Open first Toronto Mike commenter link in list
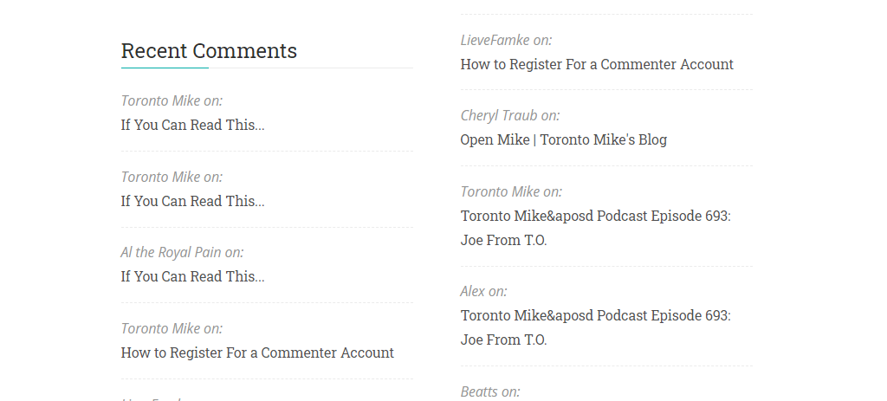The height and width of the screenshot is (401, 887). pos(161,100)
